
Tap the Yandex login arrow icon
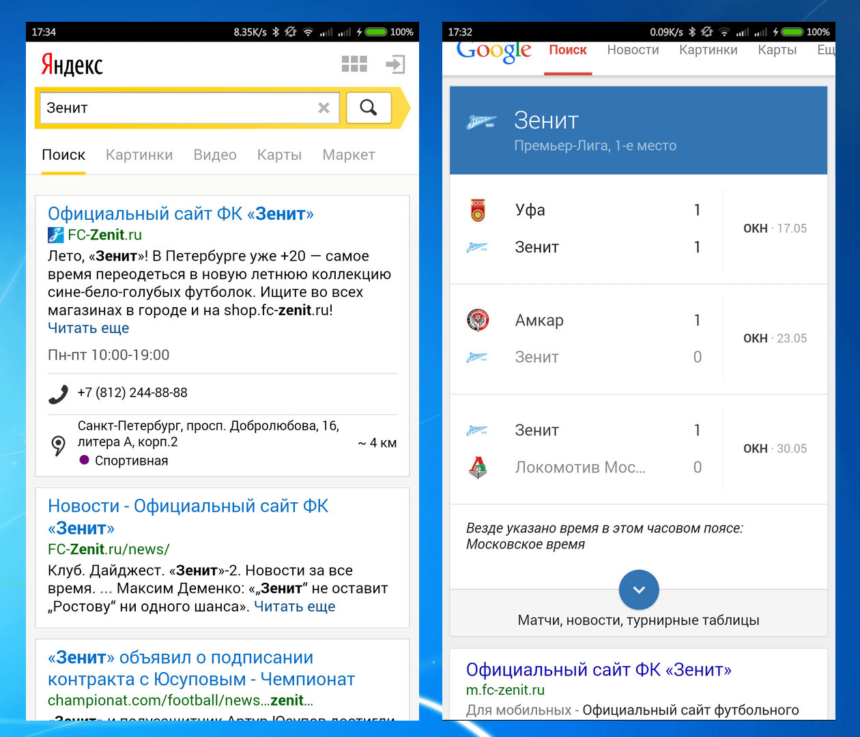click(396, 64)
